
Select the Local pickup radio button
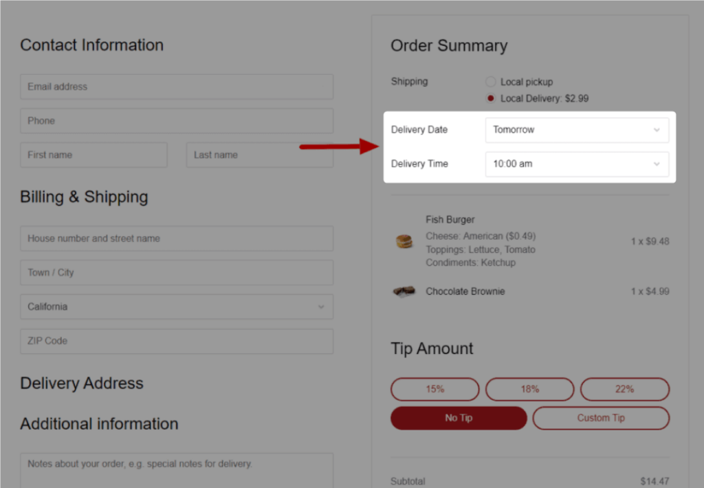[x=491, y=81]
